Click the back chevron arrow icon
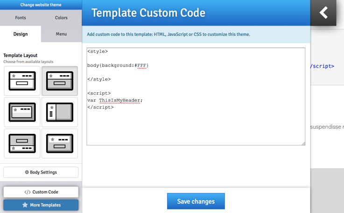The width and height of the screenshot is (344, 213). click(323, 13)
